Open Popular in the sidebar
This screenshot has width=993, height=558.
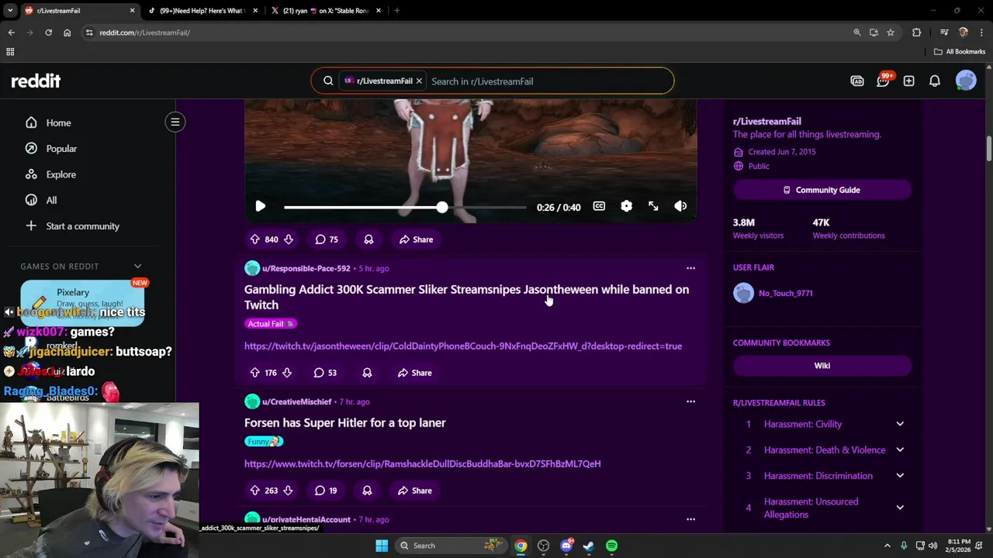(x=61, y=148)
